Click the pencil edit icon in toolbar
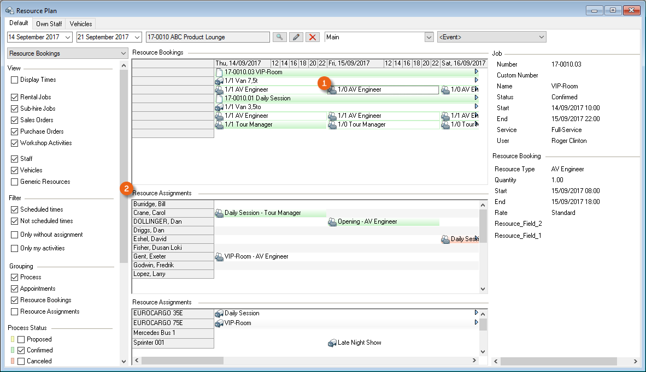The image size is (646, 372). (296, 37)
